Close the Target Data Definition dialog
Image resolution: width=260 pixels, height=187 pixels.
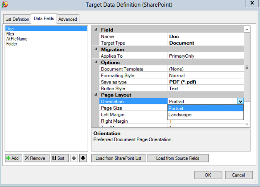(x=252, y=3)
